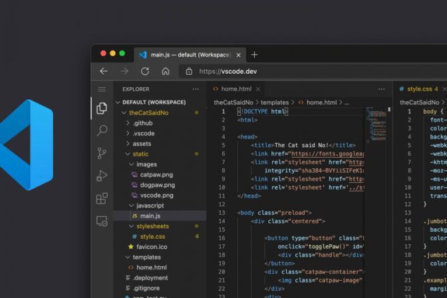This screenshot has height=298, width=447.
Task: Expand the assets folder
Action: point(142,144)
